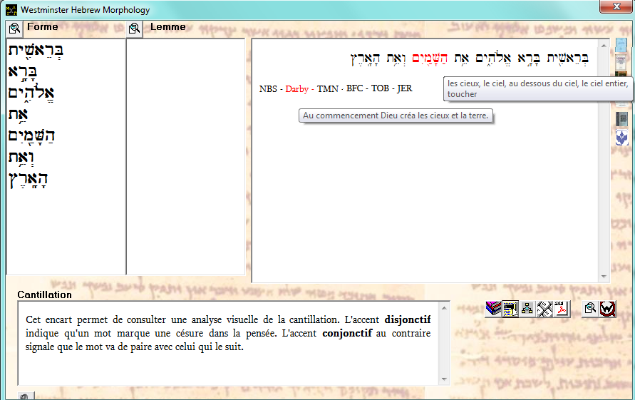Close the Westminster Hebrew Morphology window
Image resolution: width=635 pixels, height=400 pixels.
coord(616,6)
